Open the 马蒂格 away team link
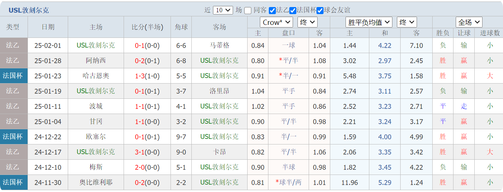Screen dimensions: 503x192 219,46
